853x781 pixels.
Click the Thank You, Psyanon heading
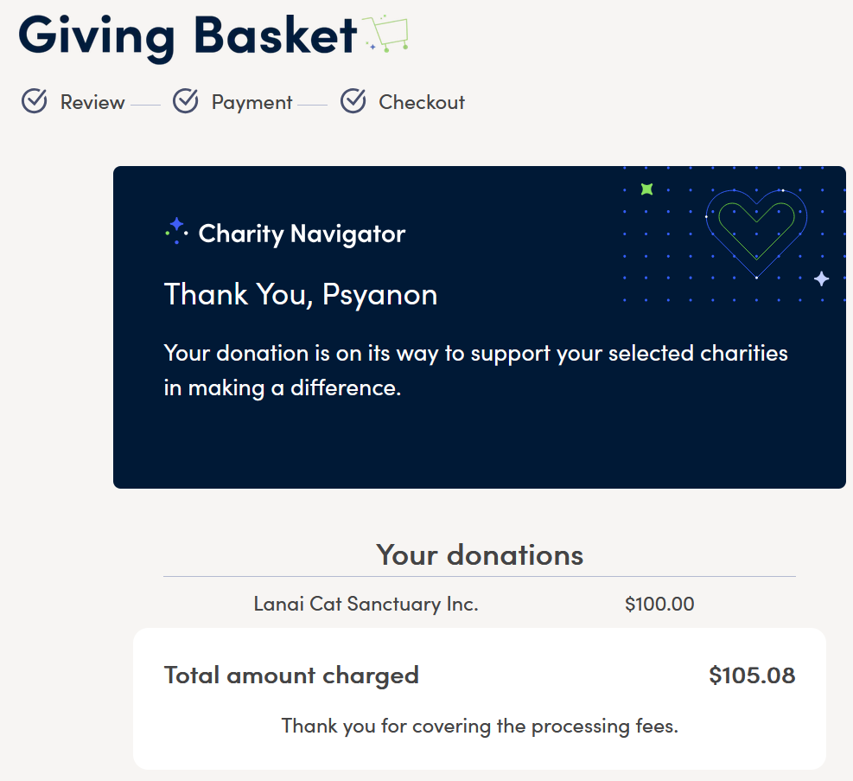[x=301, y=295]
